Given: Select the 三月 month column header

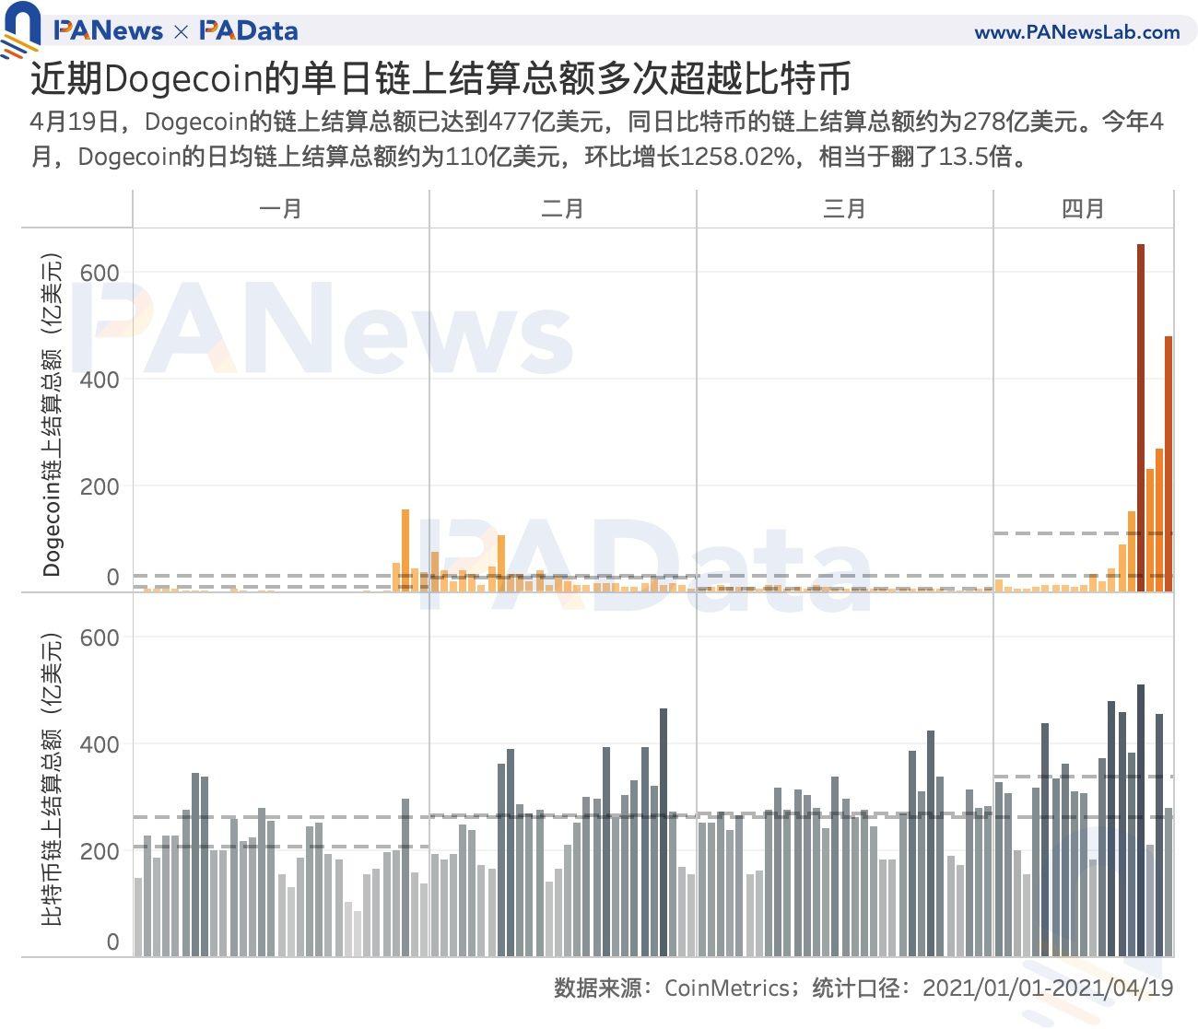Looking at the screenshot, I should pos(844,209).
